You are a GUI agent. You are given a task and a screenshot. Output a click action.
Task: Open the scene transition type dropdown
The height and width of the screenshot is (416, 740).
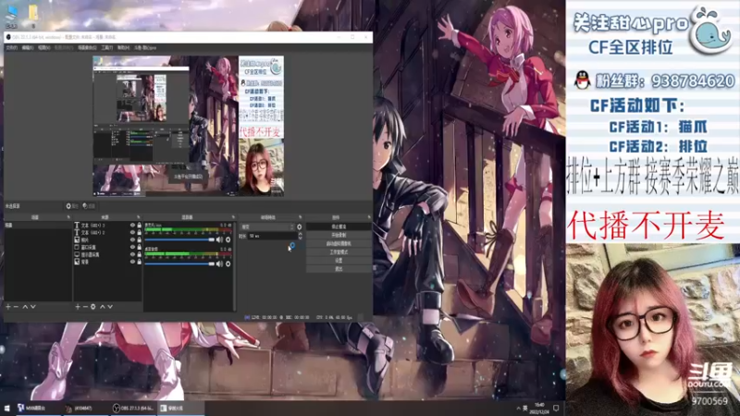(x=267, y=226)
